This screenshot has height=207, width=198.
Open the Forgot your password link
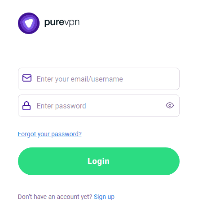pyautogui.click(x=50, y=134)
